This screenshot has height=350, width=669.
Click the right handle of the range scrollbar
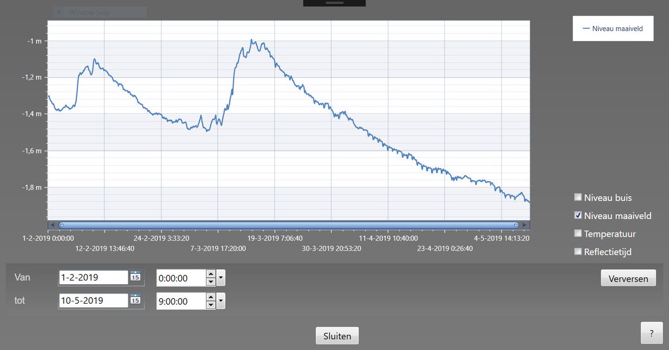516,225
